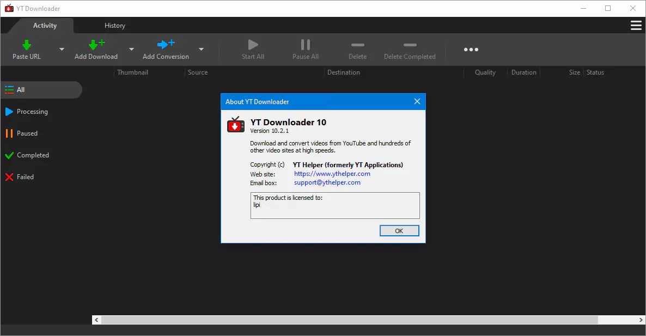This screenshot has height=336, width=646.
Task: Filter list by Completed downloads
Action: point(33,155)
